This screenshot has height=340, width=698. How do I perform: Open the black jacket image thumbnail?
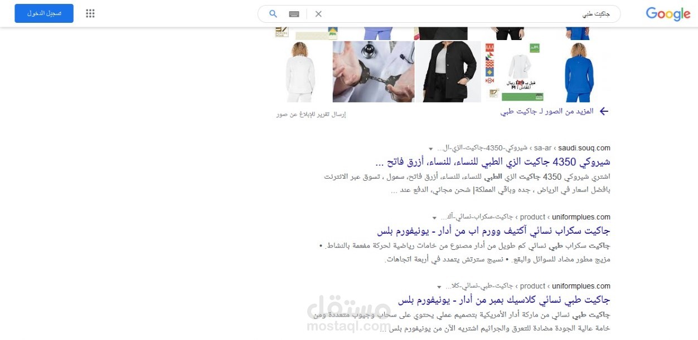(x=448, y=72)
